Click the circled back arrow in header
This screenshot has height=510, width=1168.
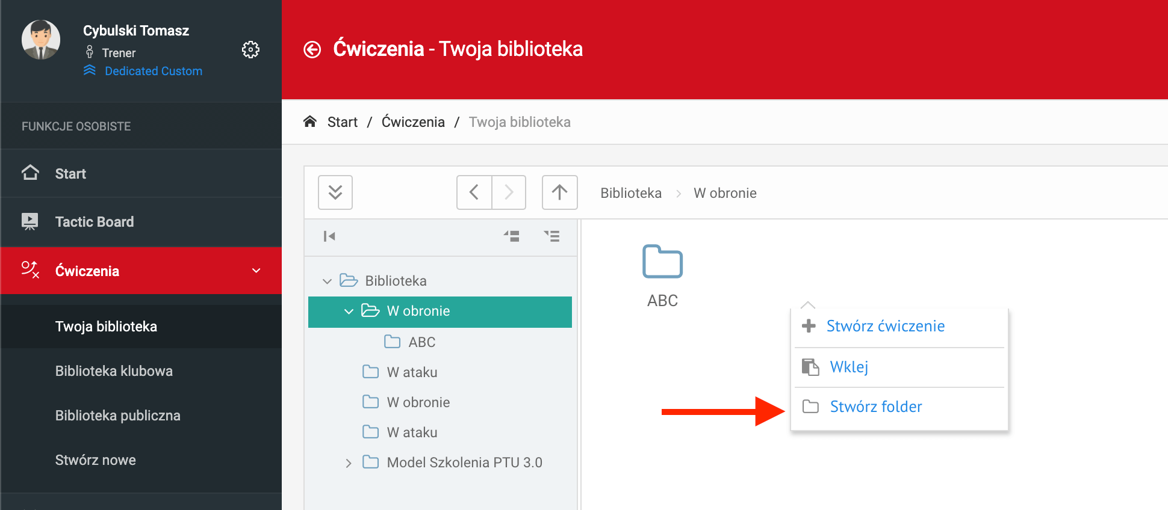312,49
